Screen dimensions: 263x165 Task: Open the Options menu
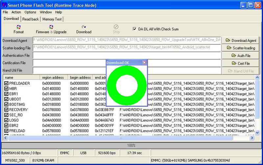[30, 12]
